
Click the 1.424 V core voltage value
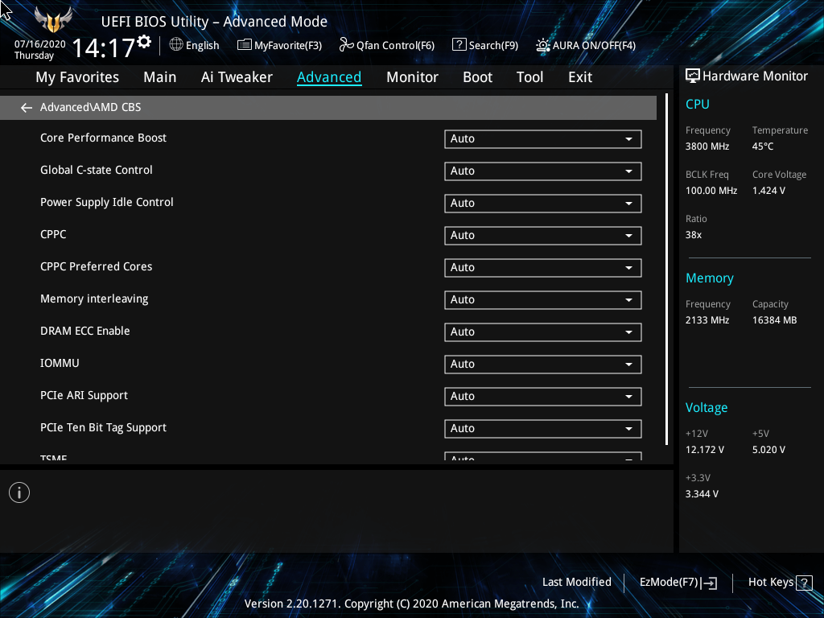(768, 191)
